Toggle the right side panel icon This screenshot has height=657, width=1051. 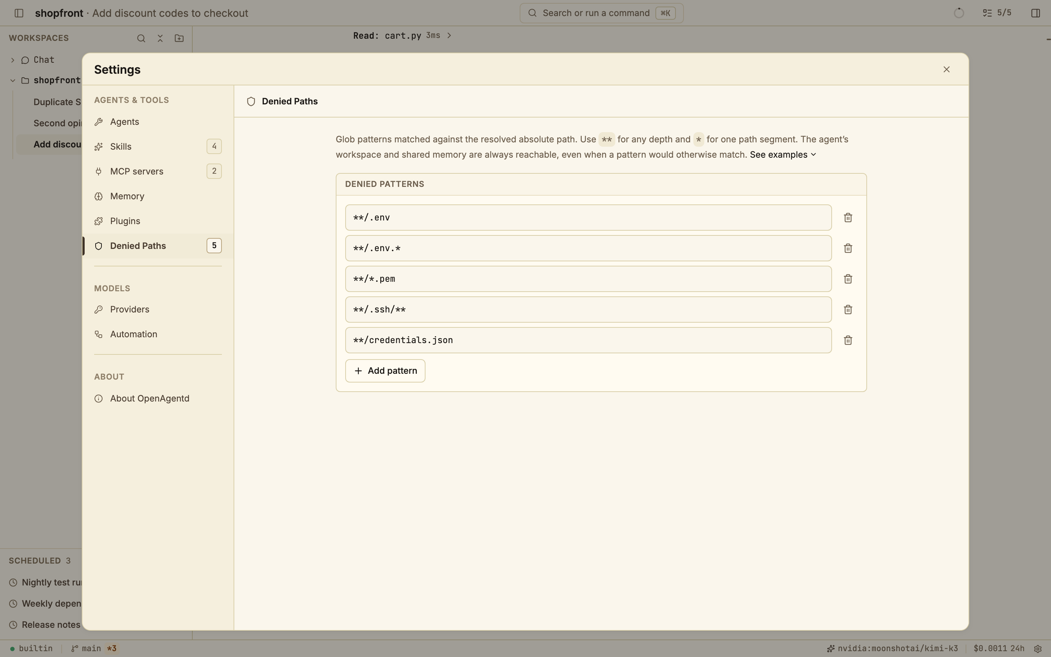click(1035, 13)
